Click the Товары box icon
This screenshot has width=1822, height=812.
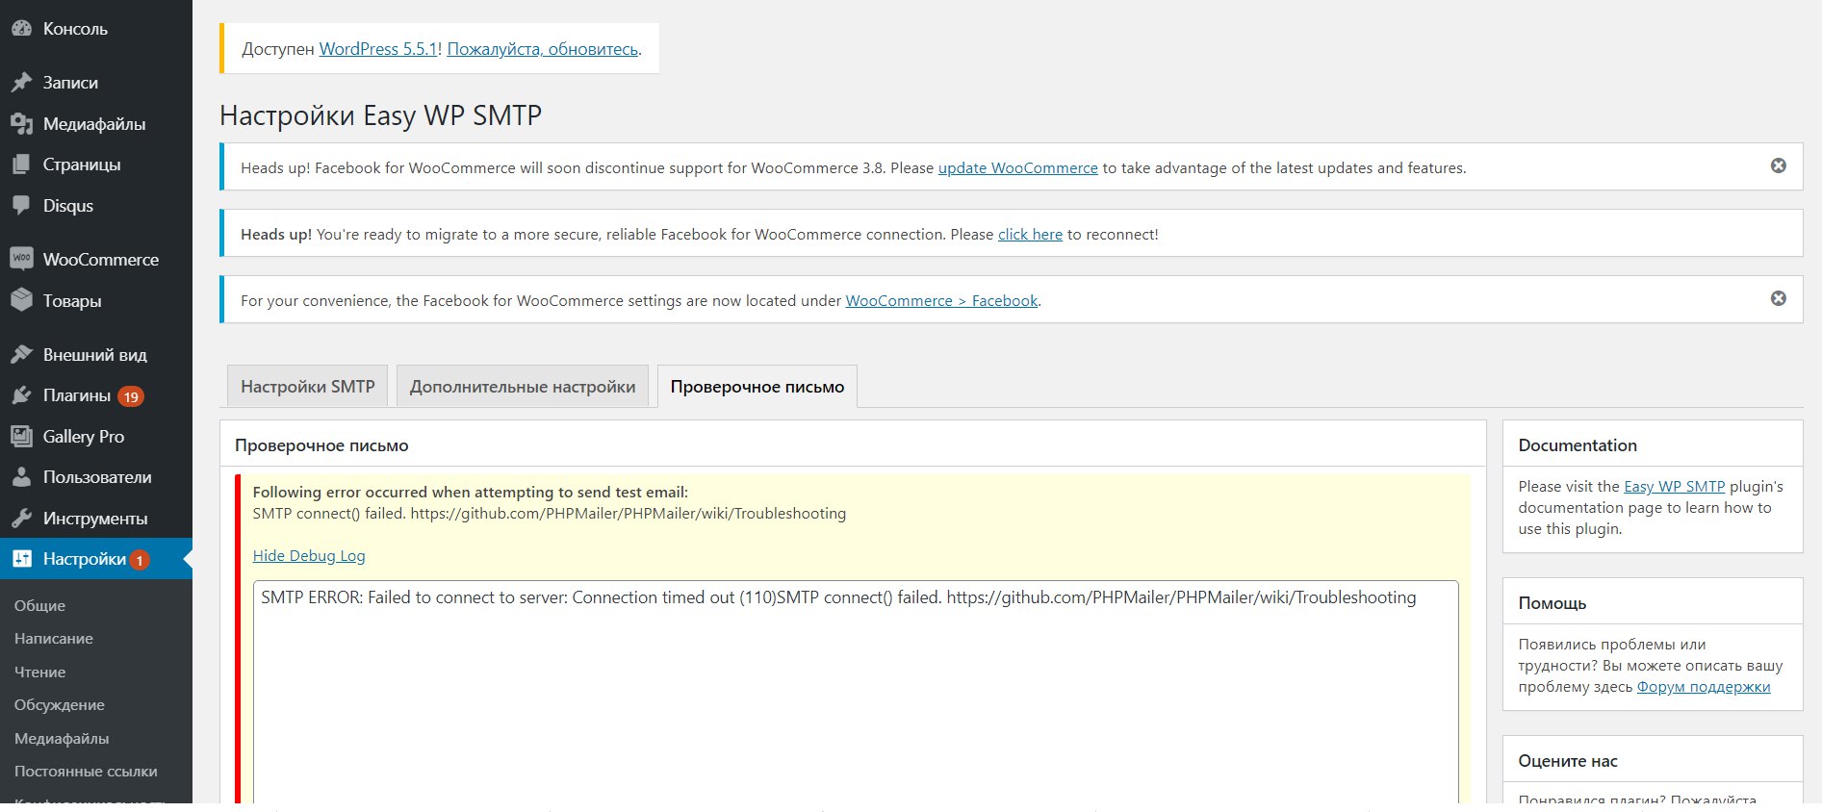point(21,300)
